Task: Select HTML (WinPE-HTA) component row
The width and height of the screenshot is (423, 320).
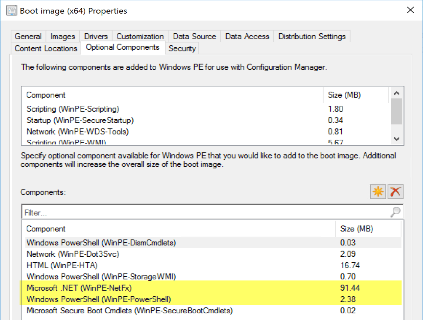Action: (x=62, y=265)
